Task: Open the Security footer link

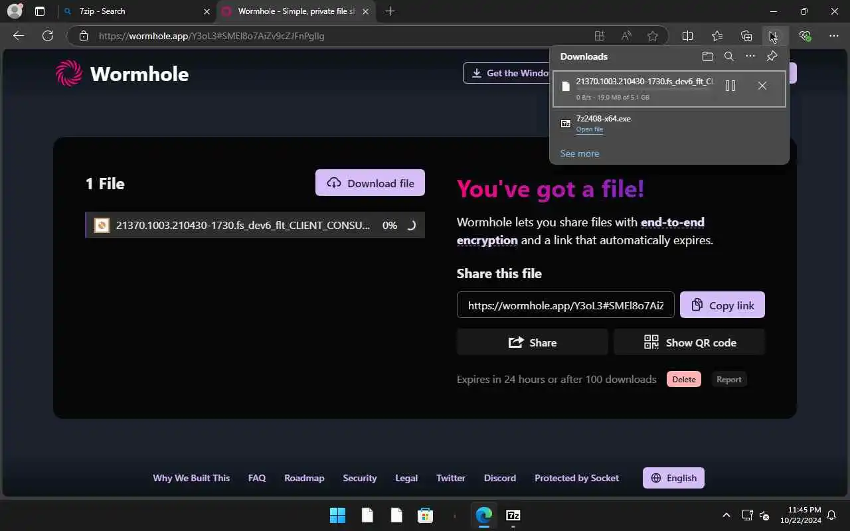Action: pyautogui.click(x=360, y=478)
